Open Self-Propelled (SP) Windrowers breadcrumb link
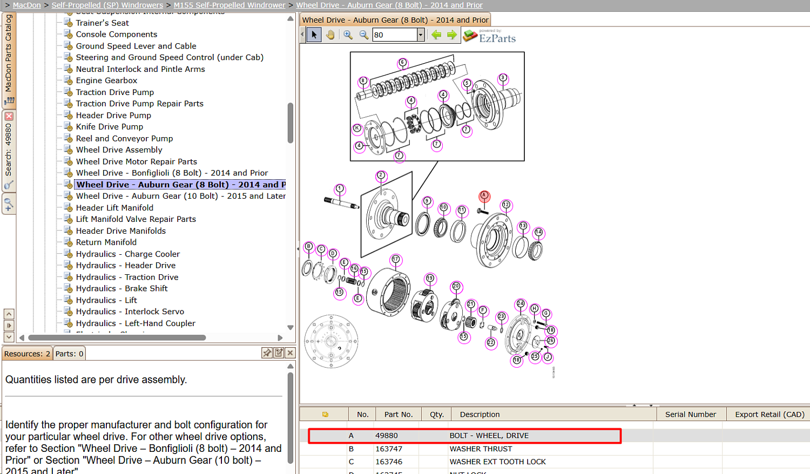Image resolution: width=810 pixels, height=474 pixels. click(107, 5)
